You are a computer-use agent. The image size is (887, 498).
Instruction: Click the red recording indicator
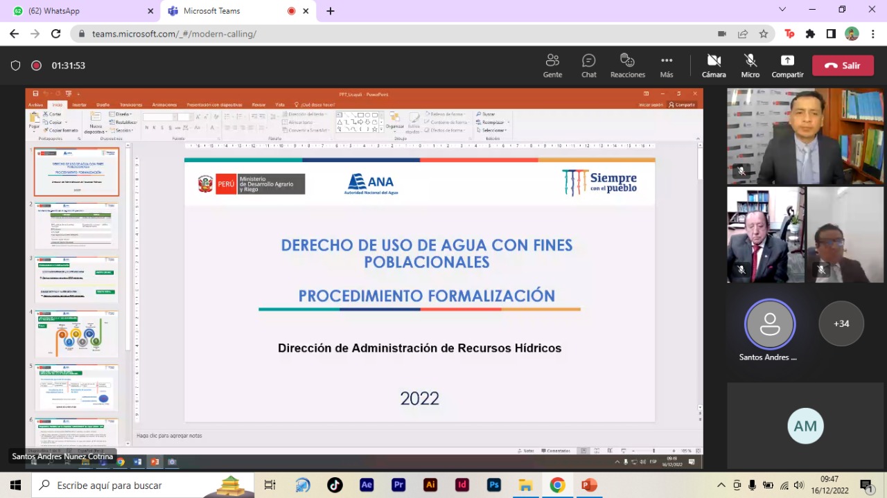36,66
